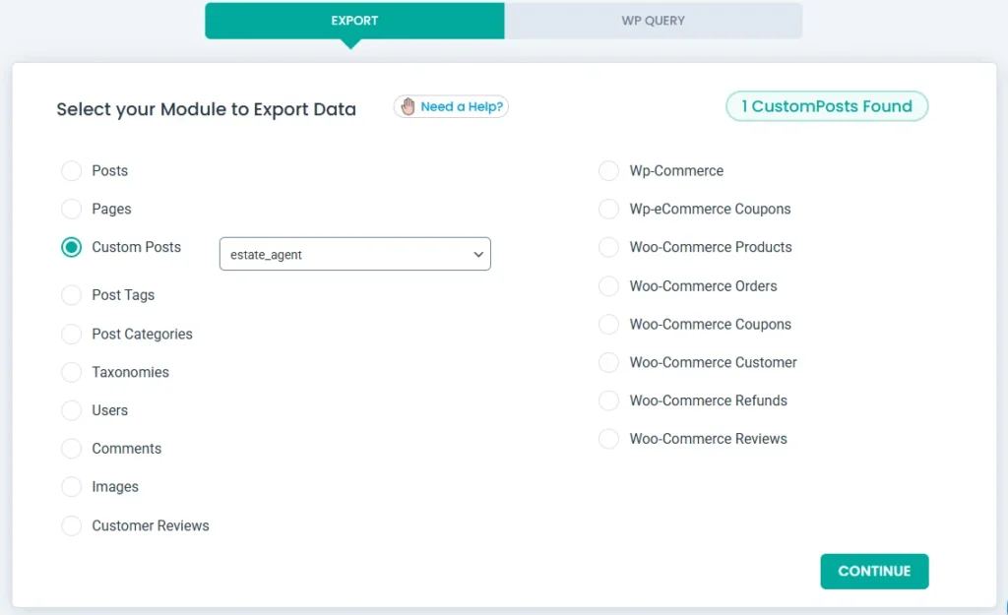This screenshot has height=615, width=1008.
Task: Click the hand icon beside Need a Help
Action: click(408, 106)
